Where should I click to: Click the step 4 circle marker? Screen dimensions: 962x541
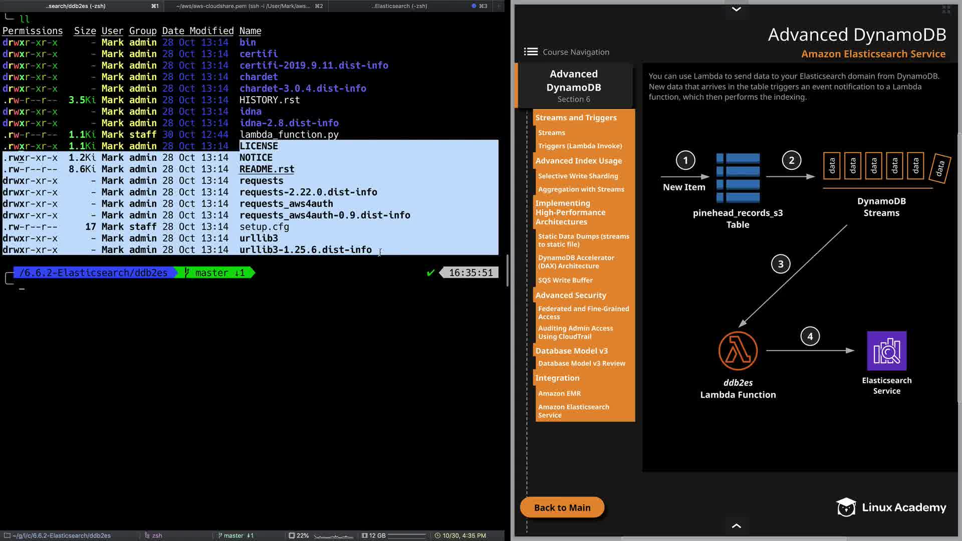[810, 336]
